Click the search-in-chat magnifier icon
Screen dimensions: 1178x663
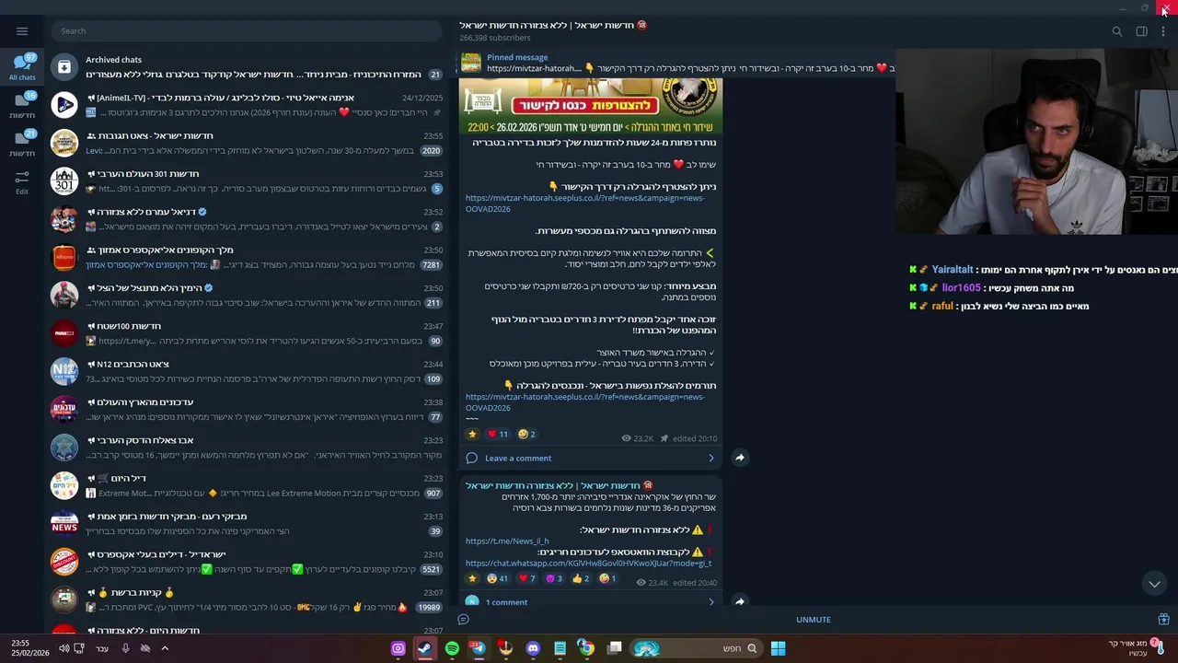click(1116, 31)
